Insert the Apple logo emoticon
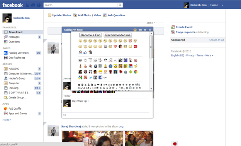Screen dimensions: 241x146 126,72
